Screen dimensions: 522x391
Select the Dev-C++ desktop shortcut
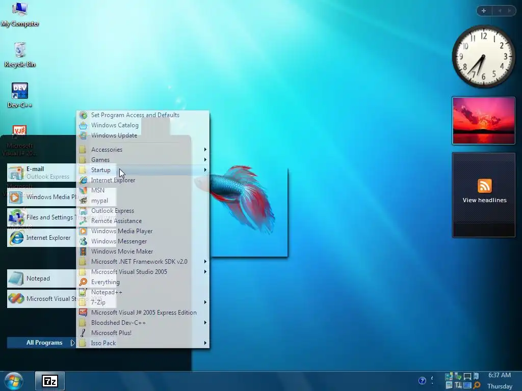pyautogui.click(x=20, y=95)
